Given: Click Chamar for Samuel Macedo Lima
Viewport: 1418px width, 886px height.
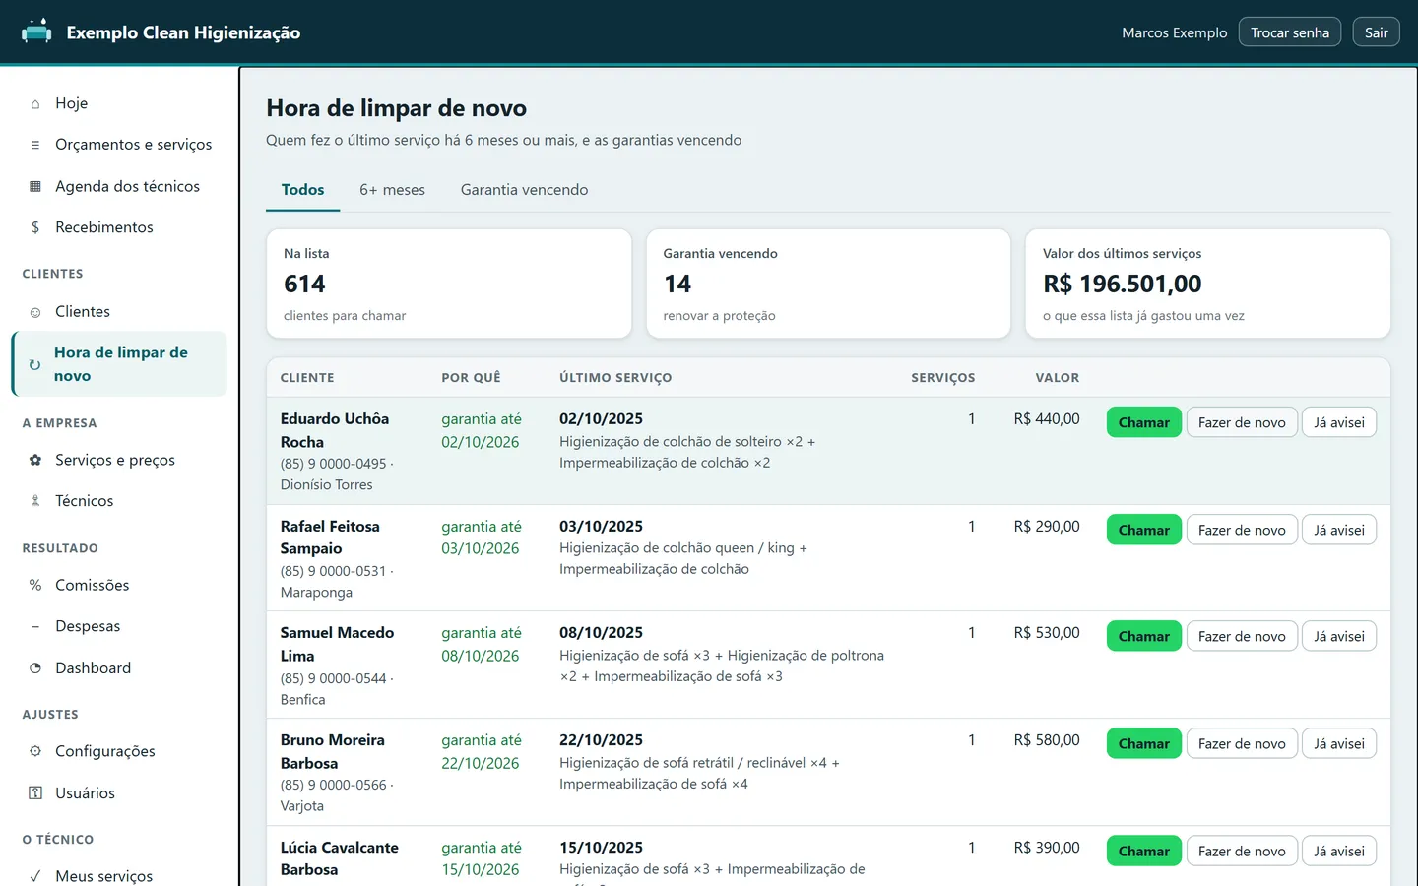Looking at the screenshot, I should point(1143,636).
